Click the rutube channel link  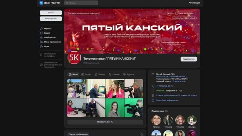tap(172, 76)
